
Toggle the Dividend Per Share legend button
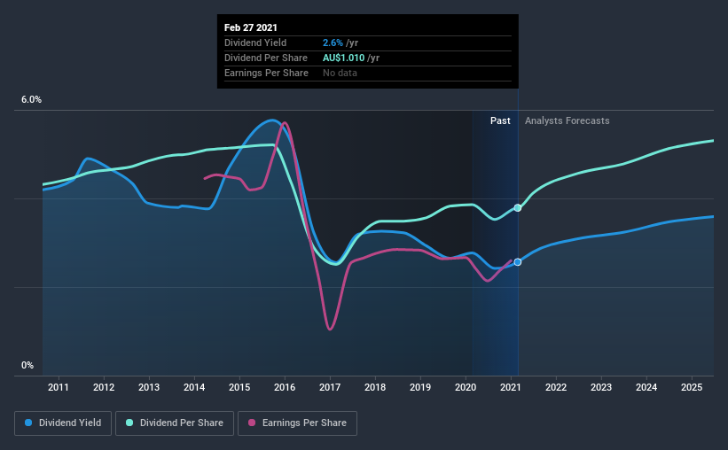[175, 423]
